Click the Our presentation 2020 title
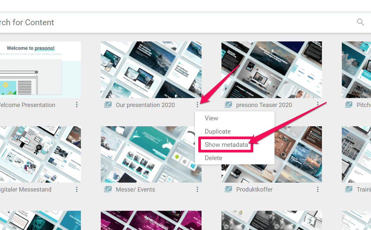 click(x=145, y=105)
